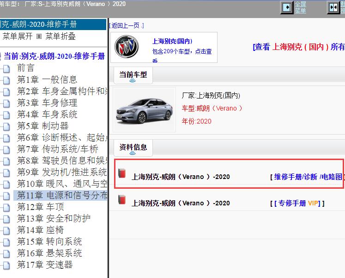Click the page icon next to 第15章 转向系统

click(6, 242)
